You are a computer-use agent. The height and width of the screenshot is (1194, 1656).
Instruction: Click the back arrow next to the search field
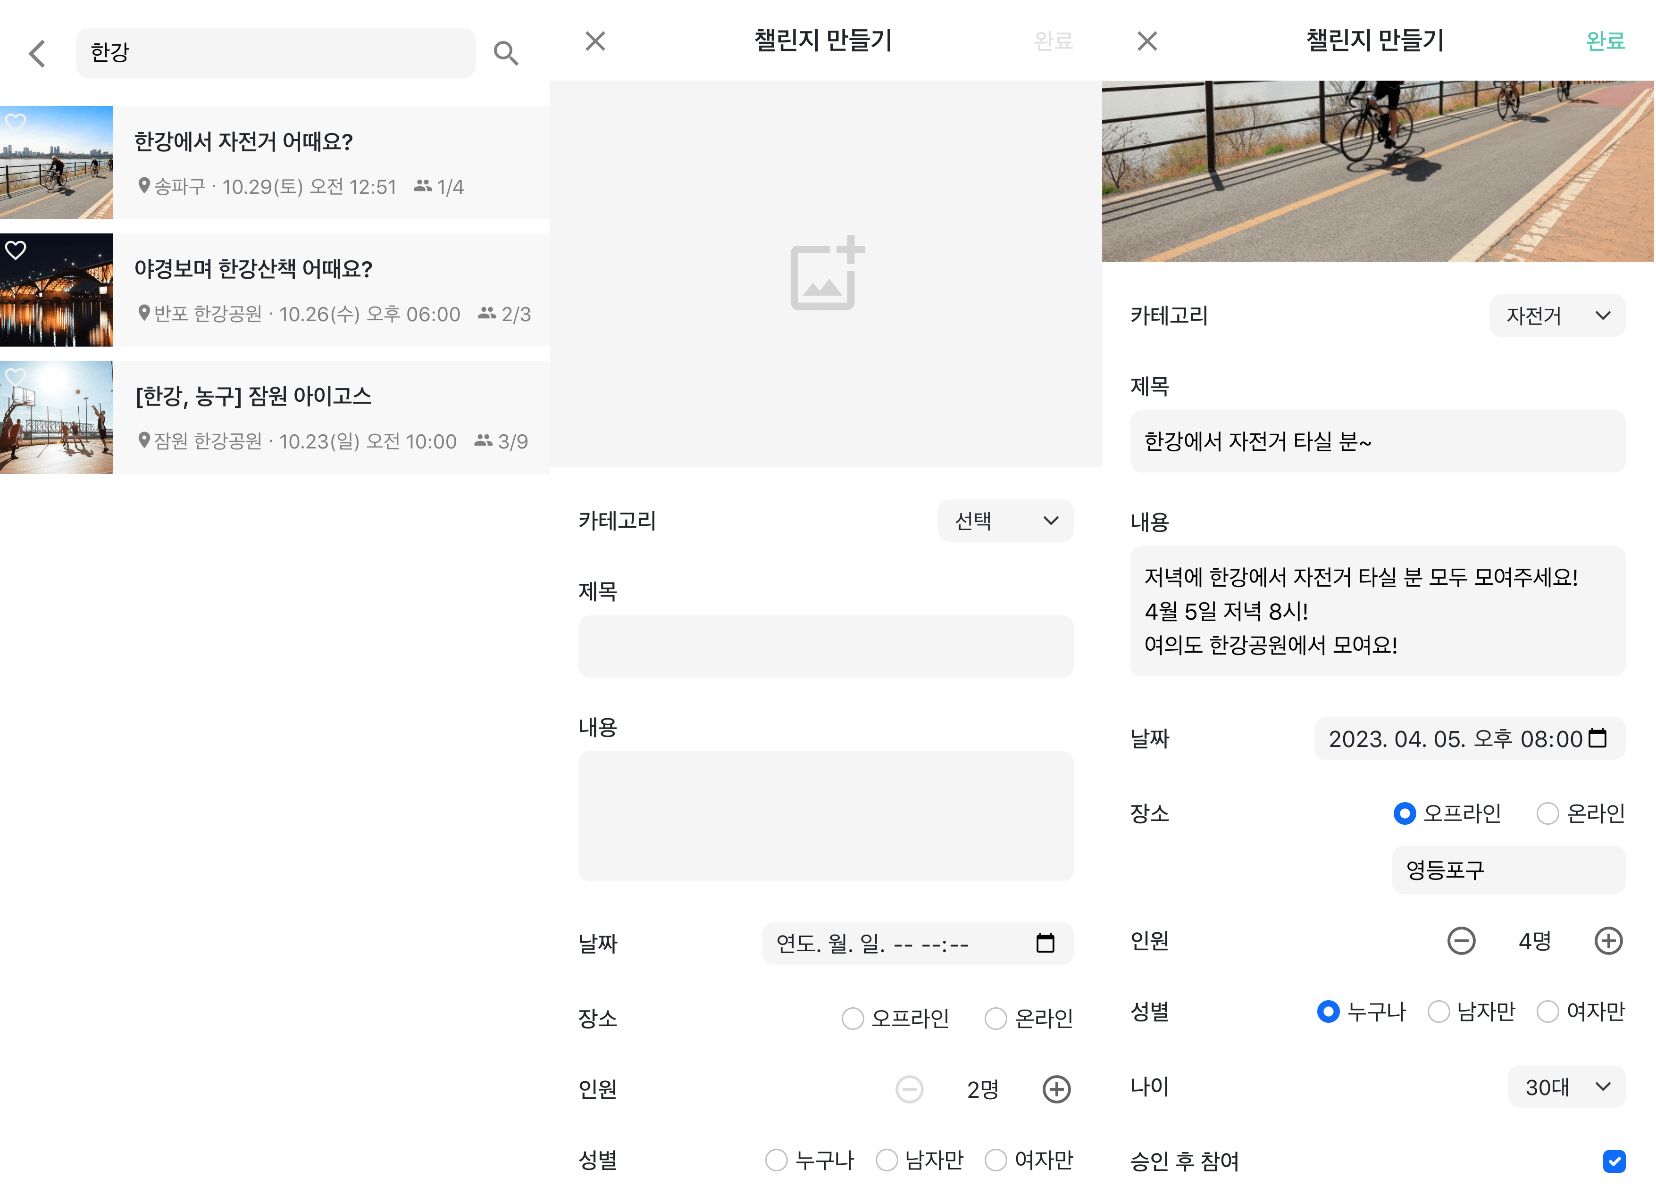[36, 53]
